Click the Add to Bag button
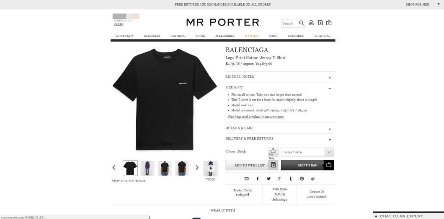Image resolution: width=444 pixels, height=219 pixels. pyautogui.click(x=307, y=165)
